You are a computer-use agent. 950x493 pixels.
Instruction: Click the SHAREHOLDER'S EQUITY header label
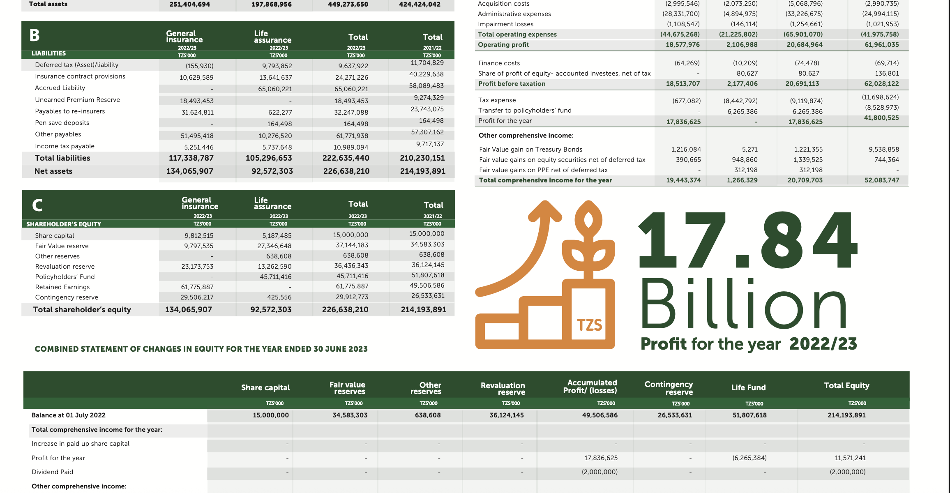[64, 224]
